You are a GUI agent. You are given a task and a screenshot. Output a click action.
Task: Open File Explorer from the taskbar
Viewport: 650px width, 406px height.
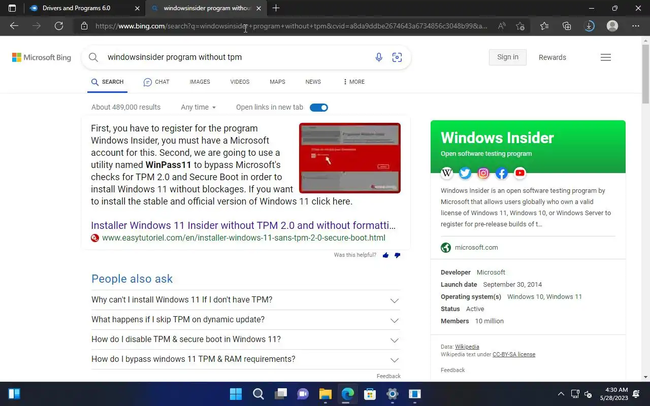tap(325, 394)
